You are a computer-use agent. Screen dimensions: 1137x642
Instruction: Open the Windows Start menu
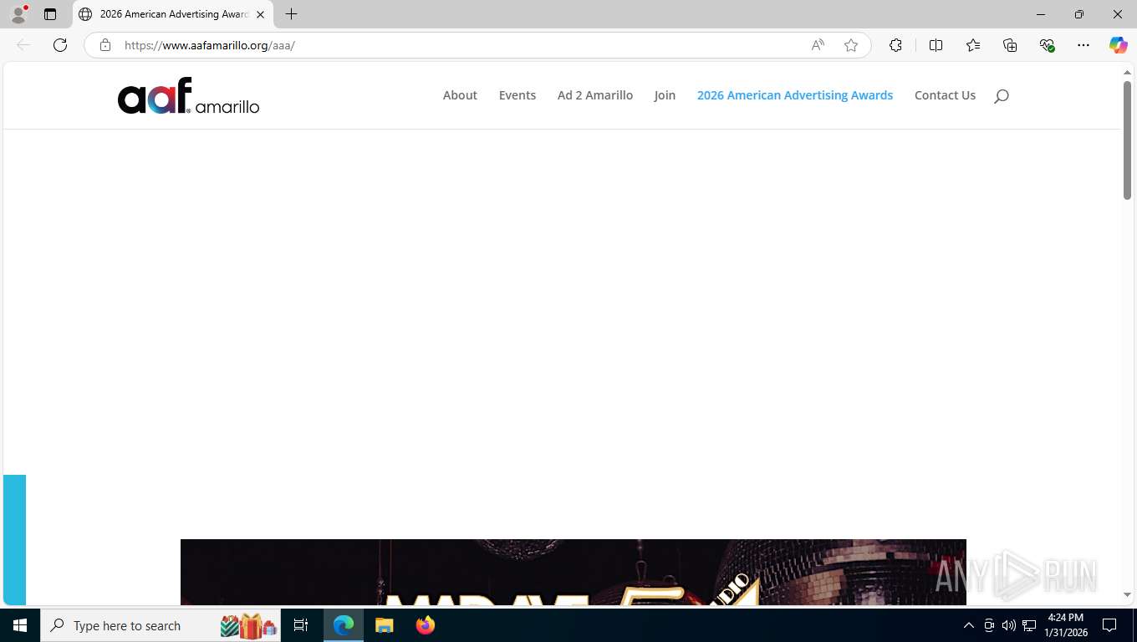pos(20,625)
